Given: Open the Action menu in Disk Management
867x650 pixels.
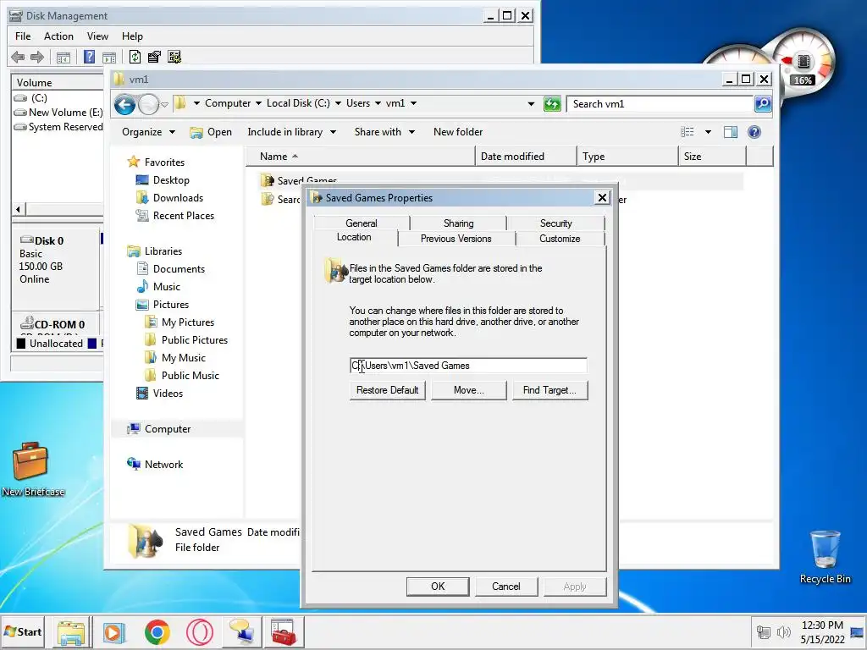Looking at the screenshot, I should point(58,36).
